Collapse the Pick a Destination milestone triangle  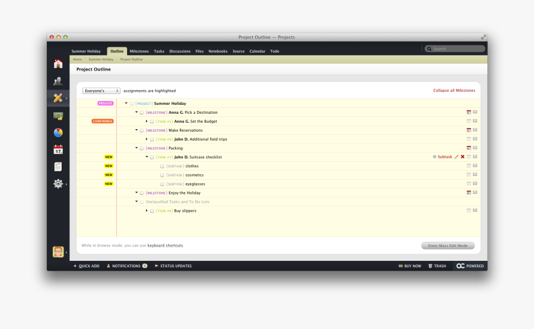pos(136,112)
